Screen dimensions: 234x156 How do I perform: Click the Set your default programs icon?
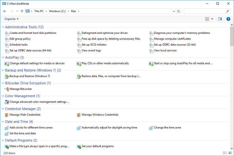pos(79,147)
